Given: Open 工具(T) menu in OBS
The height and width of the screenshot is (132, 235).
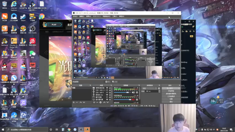Looking at the screenshot, I should 115,16.
